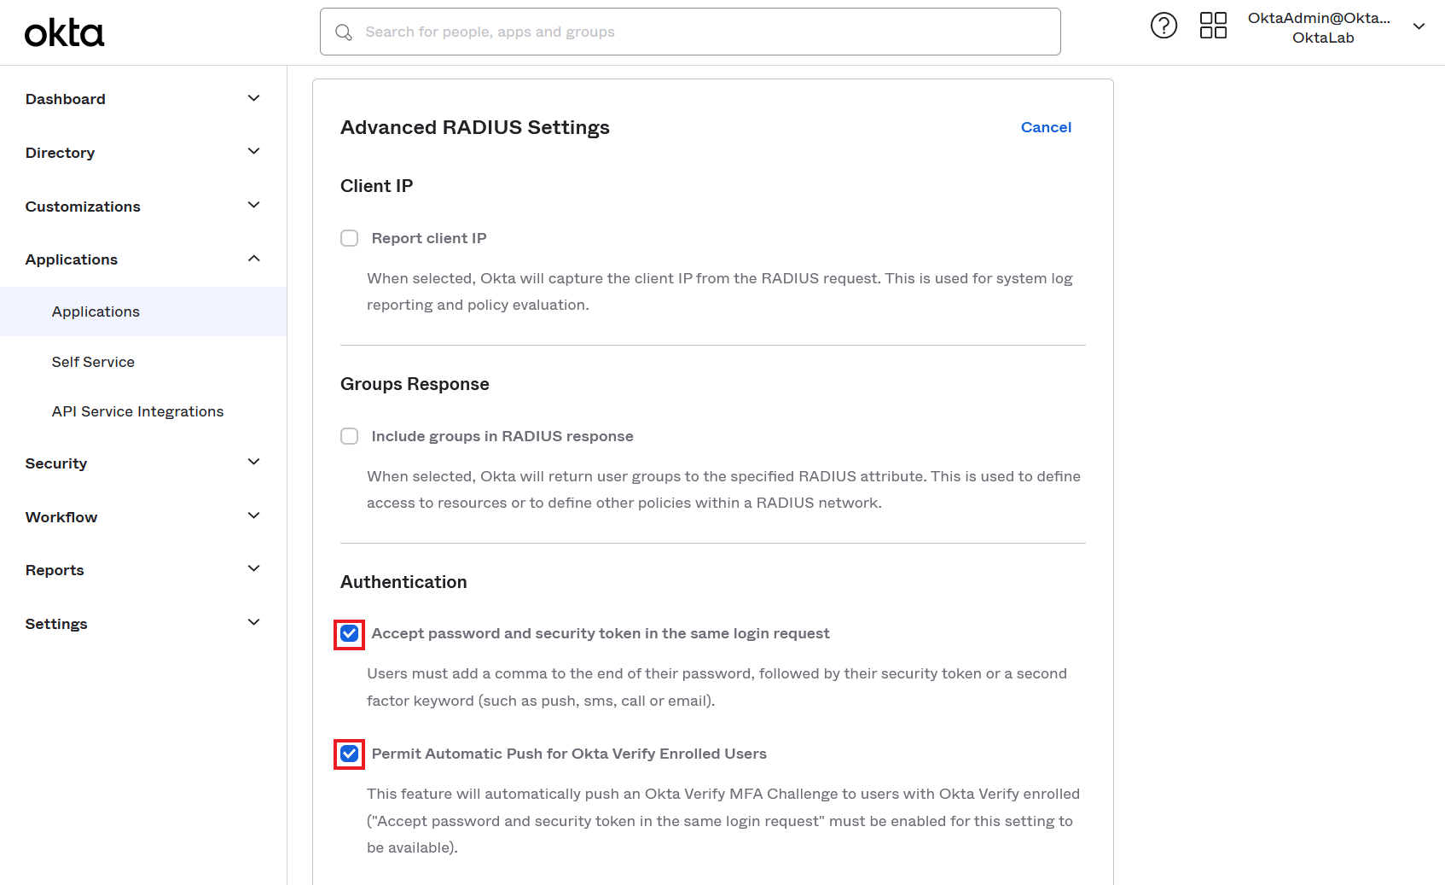Expand the Directory menu chevron
Image resolution: width=1445 pixels, height=885 pixels.
(x=253, y=152)
